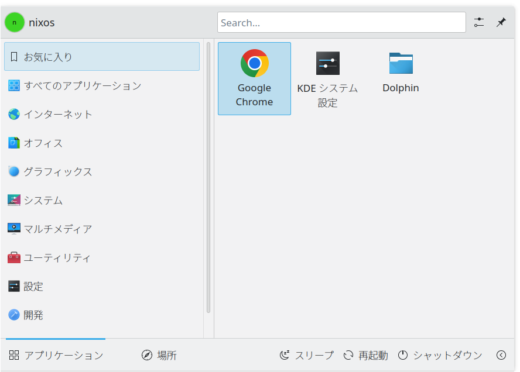Open Dolphin file manager
Image resolution: width=520 pixels, height=372 pixels.
(x=401, y=78)
